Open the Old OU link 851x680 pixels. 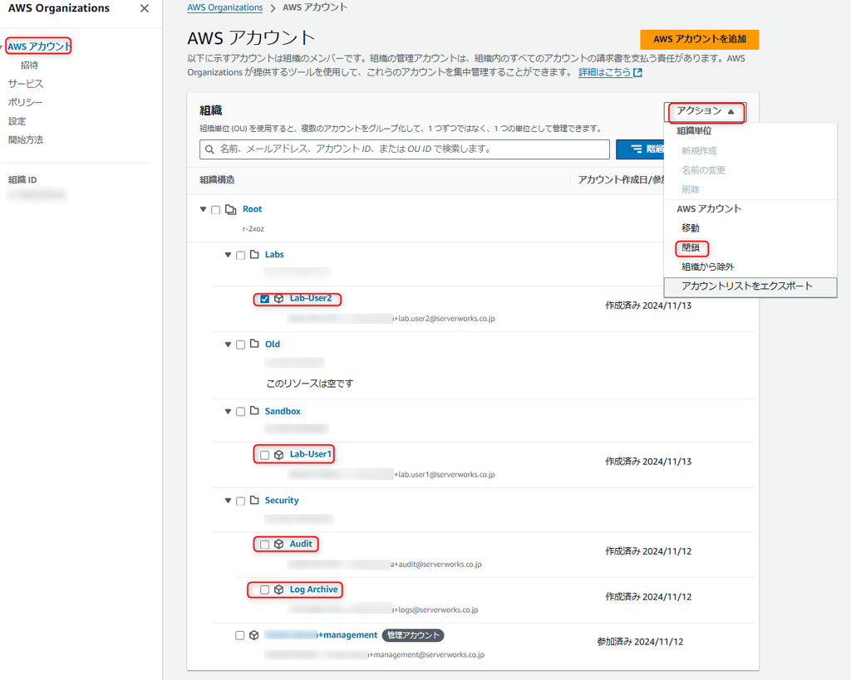pos(273,344)
